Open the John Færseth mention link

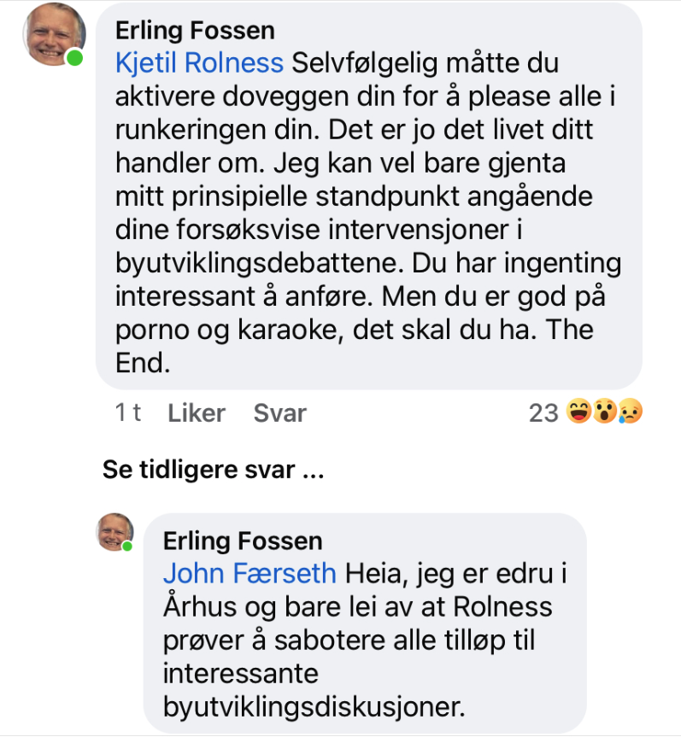[x=250, y=573]
